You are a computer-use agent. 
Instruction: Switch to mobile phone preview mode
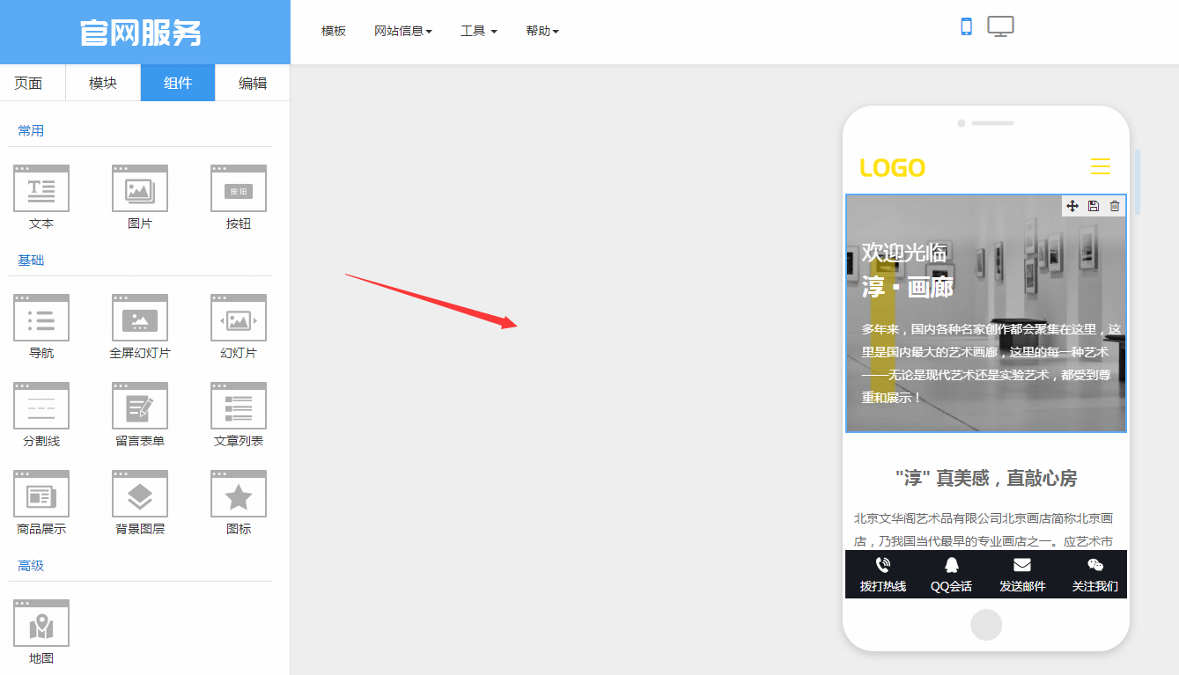966,26
